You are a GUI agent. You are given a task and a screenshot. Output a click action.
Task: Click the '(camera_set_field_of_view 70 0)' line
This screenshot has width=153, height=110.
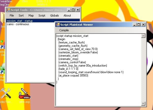pos(78,49)
